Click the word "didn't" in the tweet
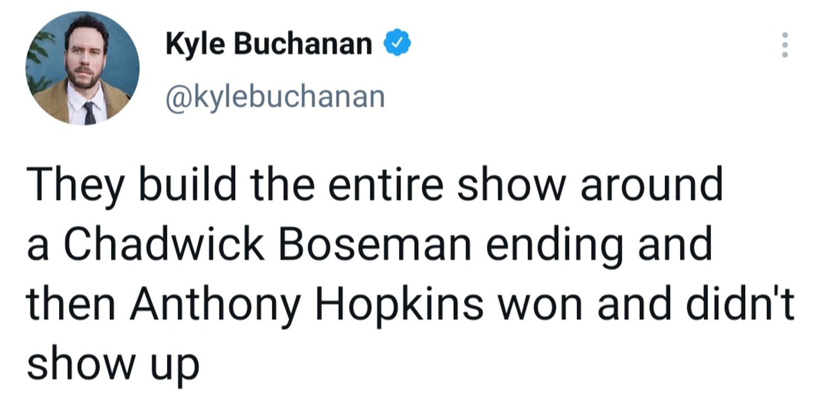Image resolution: width=827 pixels, height=401 pixels. click(740, 303)
